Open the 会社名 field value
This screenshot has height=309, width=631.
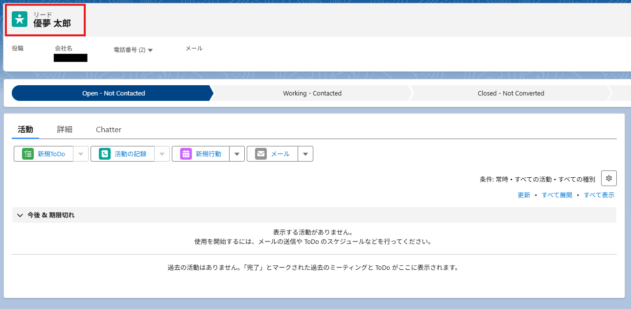tap(72, 57)
